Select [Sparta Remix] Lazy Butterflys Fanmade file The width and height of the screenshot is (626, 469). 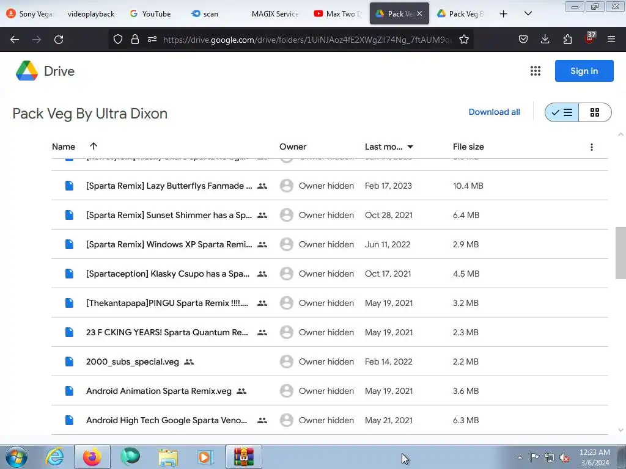click(x=169, y=186)
